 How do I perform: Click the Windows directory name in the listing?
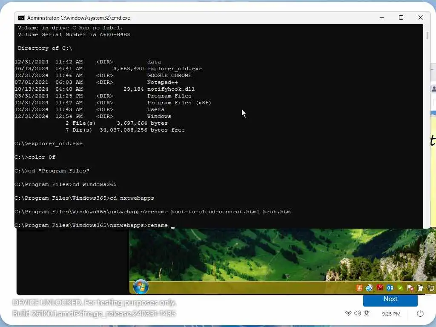(159, 117)
